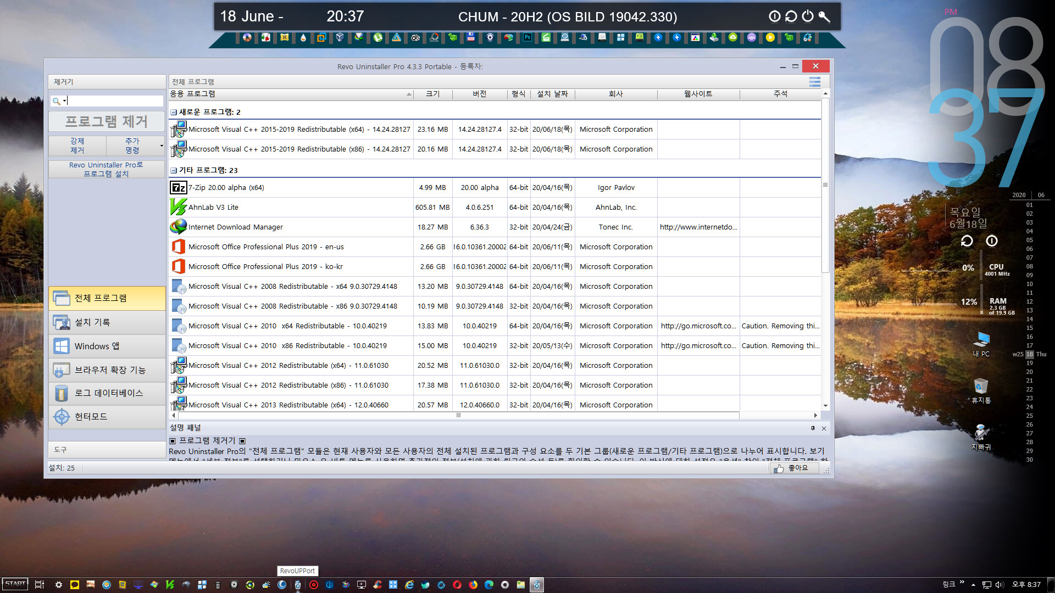Screen dimensions: 1055x593
Task: Open Windows 앱 in the sidebar
Action: (x=107, y=346)
